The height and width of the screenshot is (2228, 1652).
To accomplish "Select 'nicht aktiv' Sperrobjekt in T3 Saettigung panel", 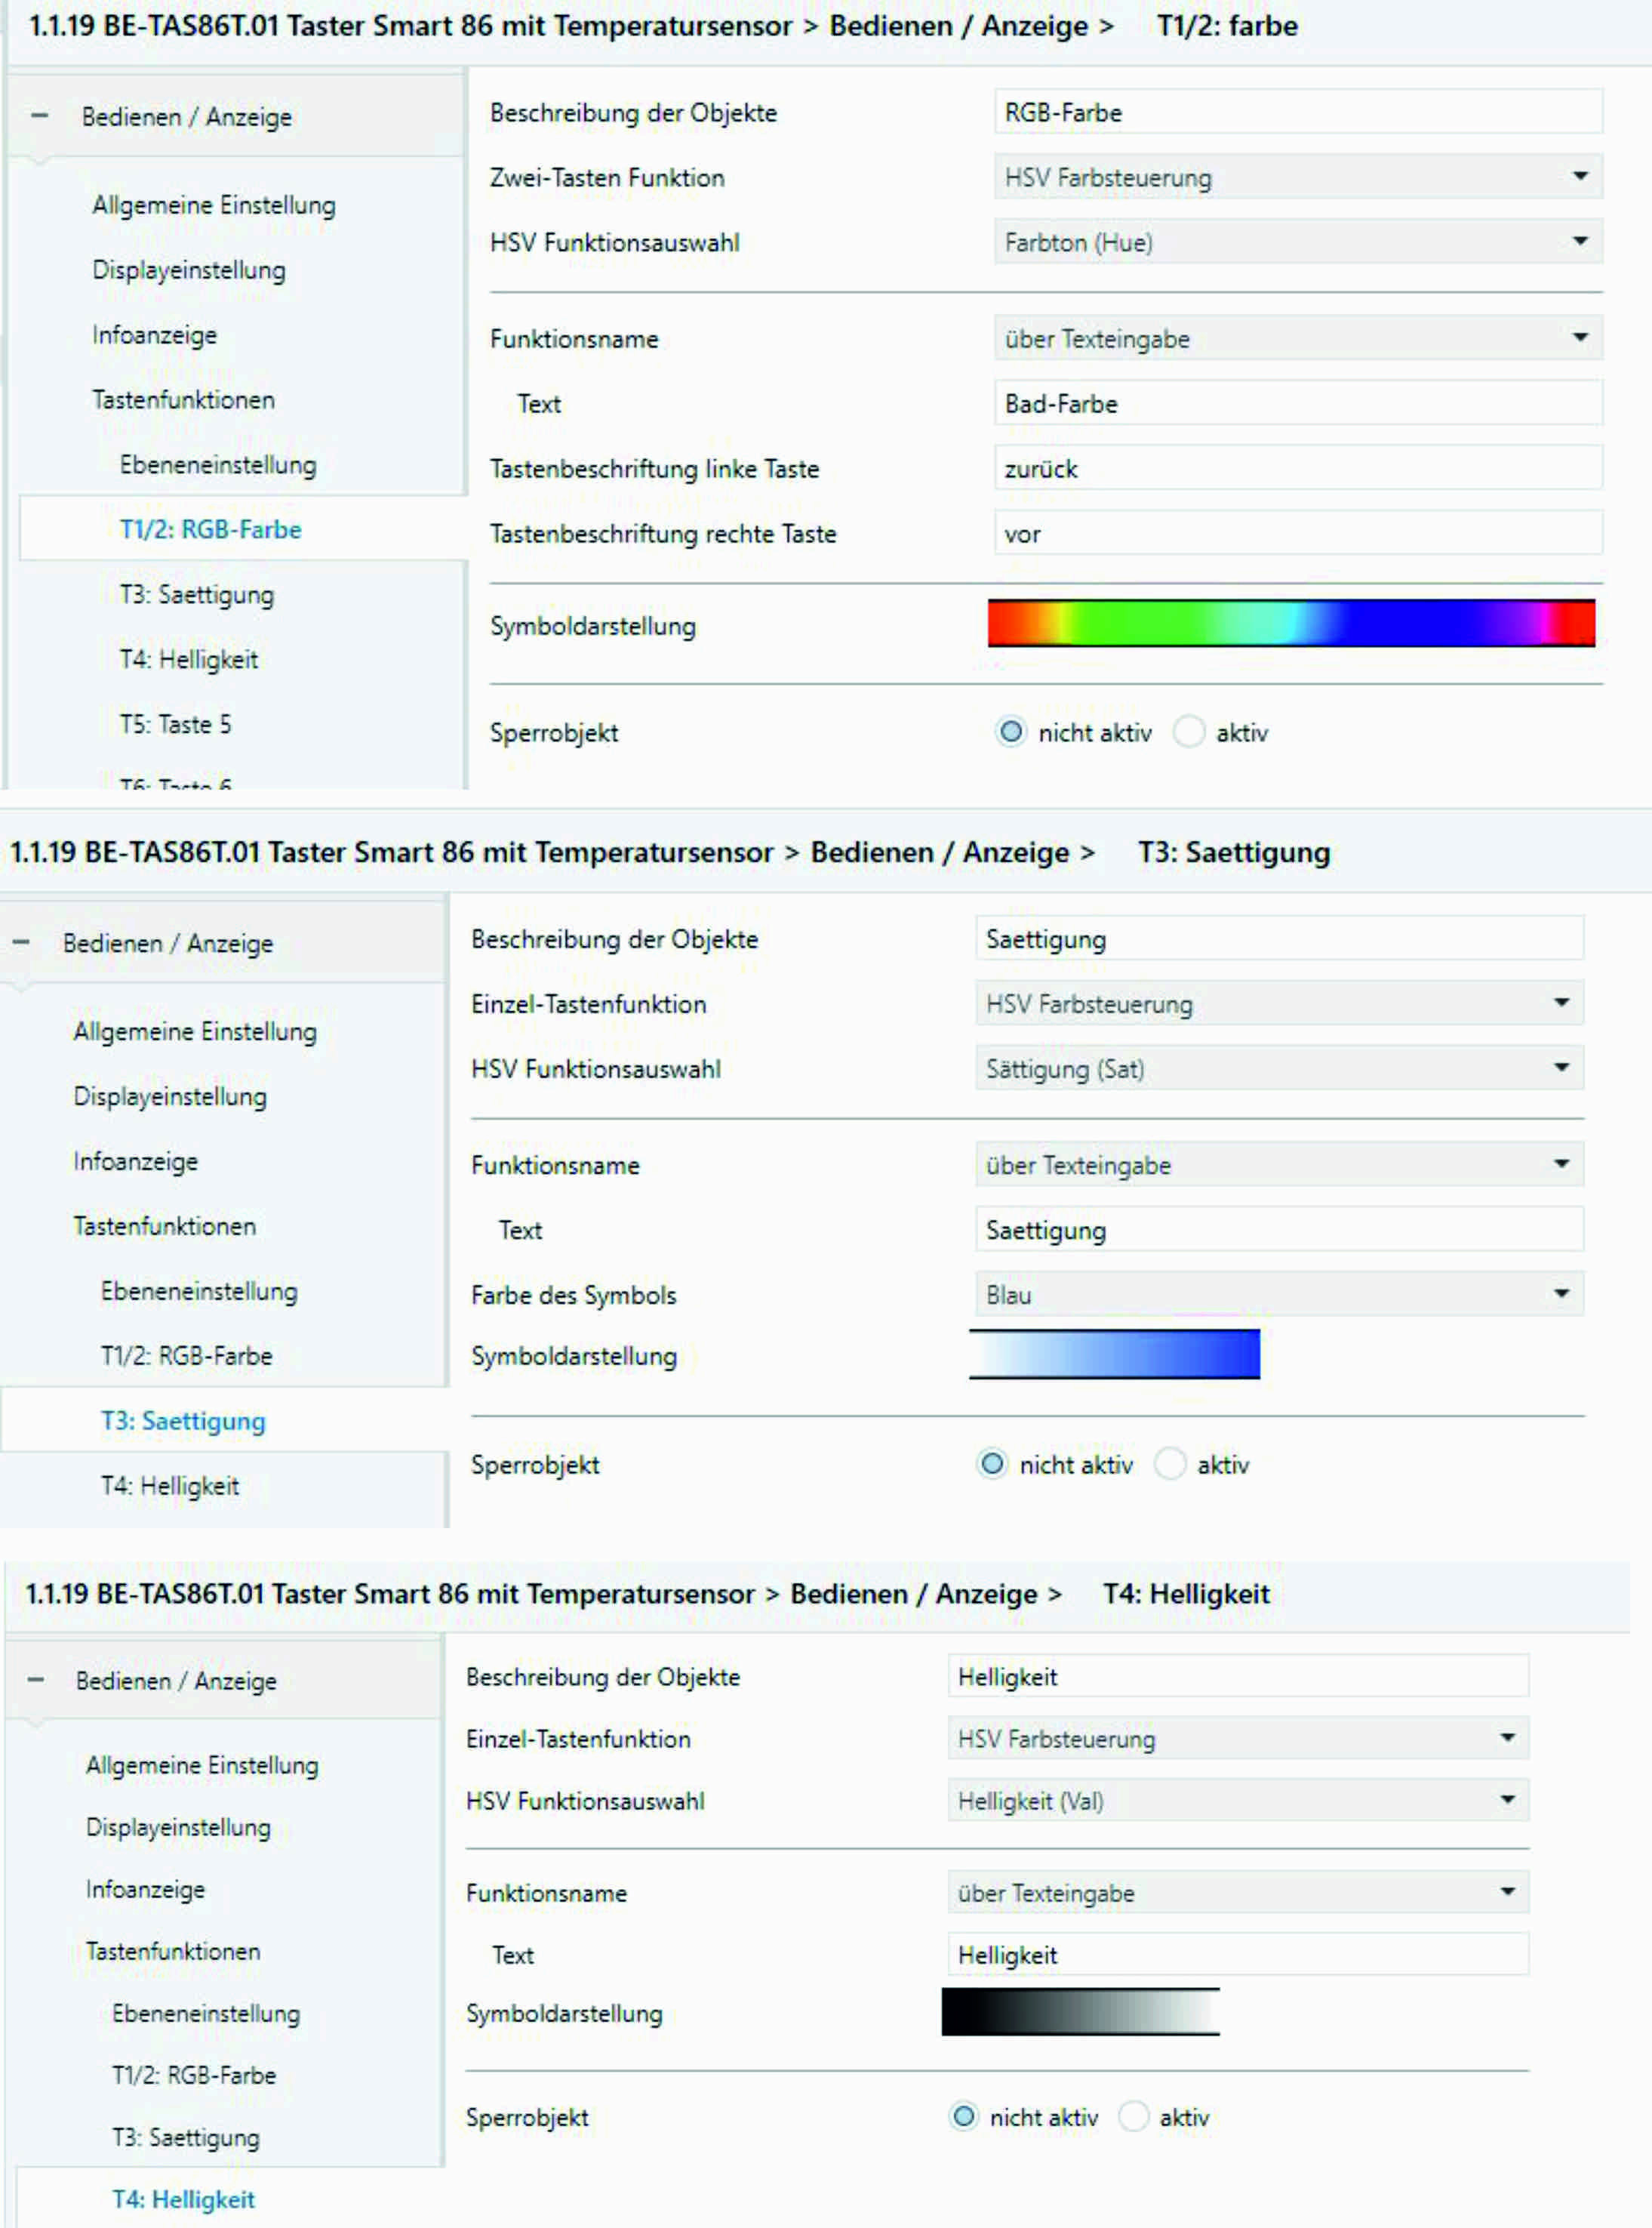I will [x=992, y=1465].
